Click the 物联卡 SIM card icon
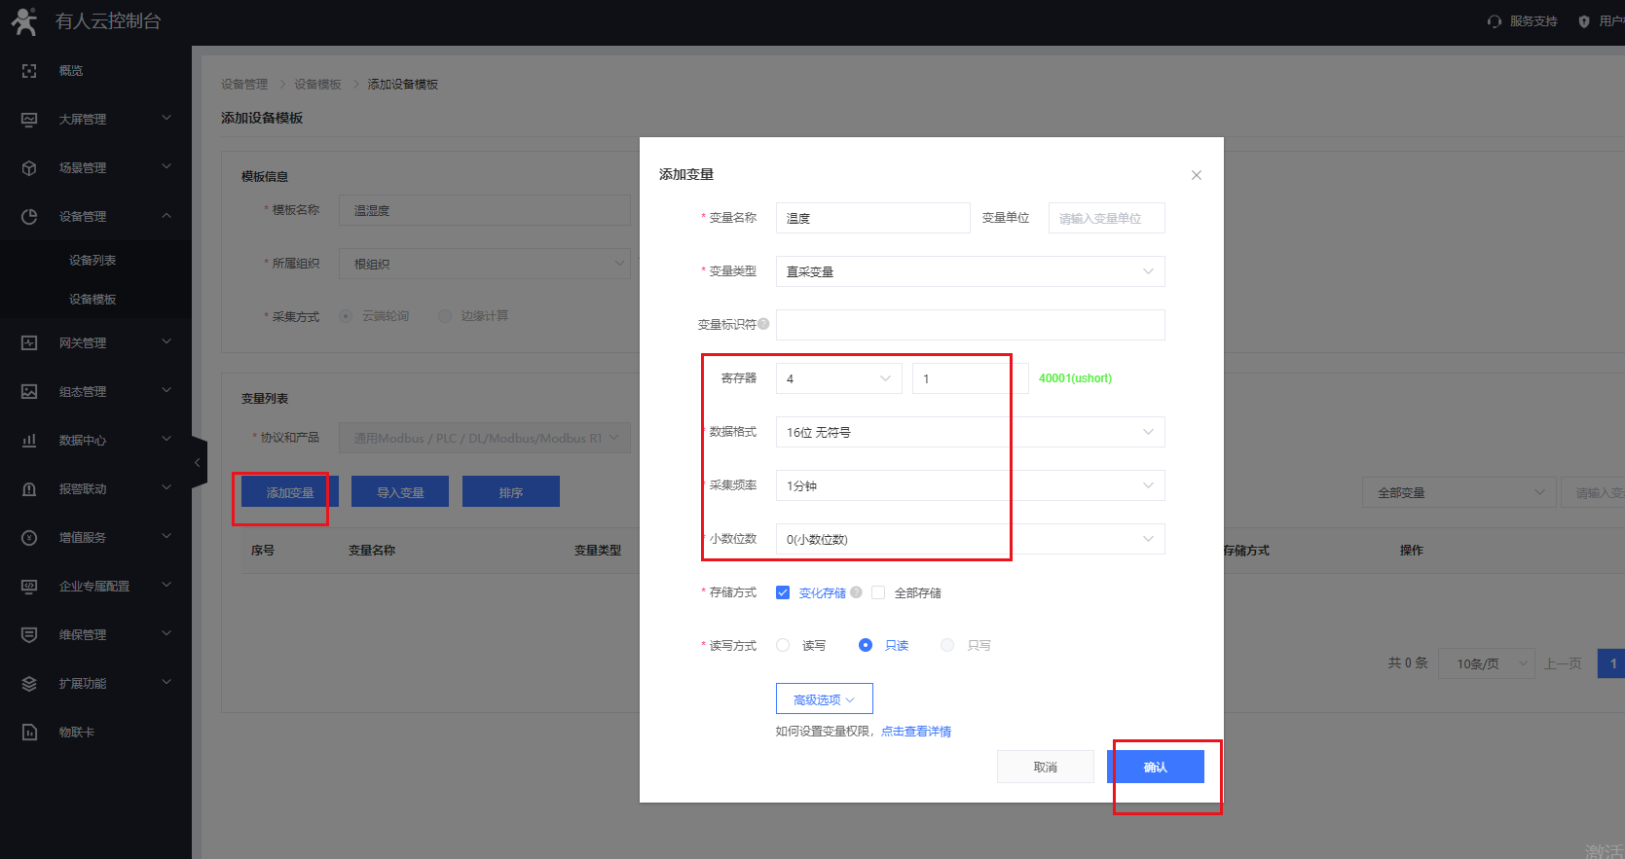1625x859 pixels. [29, 733]
